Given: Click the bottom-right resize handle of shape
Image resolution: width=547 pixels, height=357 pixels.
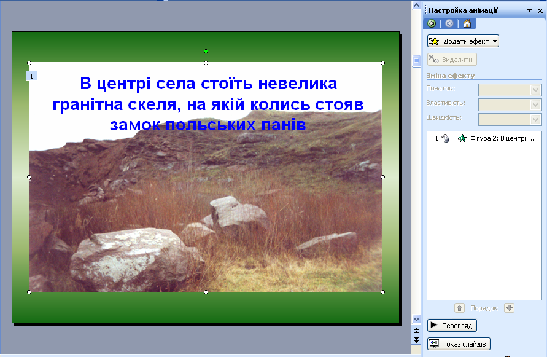Looking at the screenshot, I should click(382, 292).
